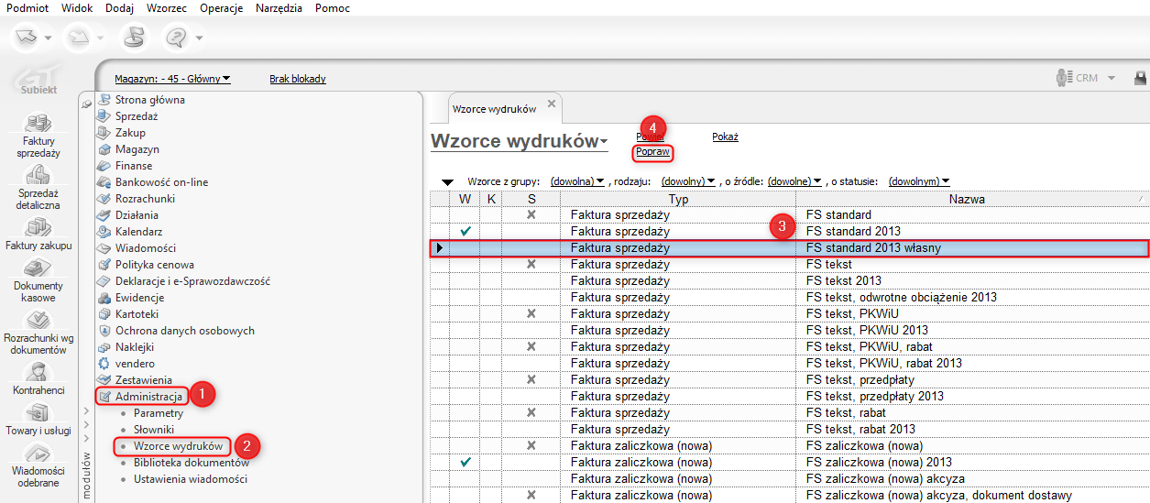
Task: Open Wiadomości odebrane shortcut icon
Action: tap(38, 453)
